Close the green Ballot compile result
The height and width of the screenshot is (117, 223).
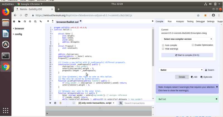coord(217,99)
